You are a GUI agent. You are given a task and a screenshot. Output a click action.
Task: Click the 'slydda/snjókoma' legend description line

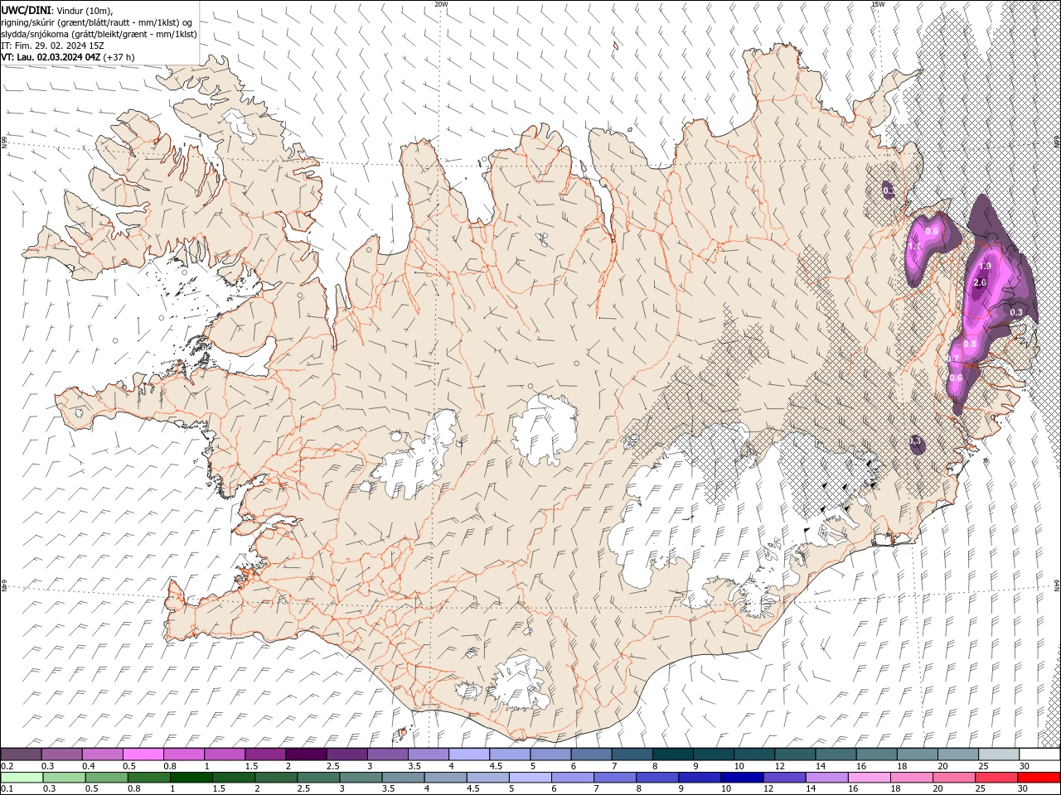click(99, 34)
